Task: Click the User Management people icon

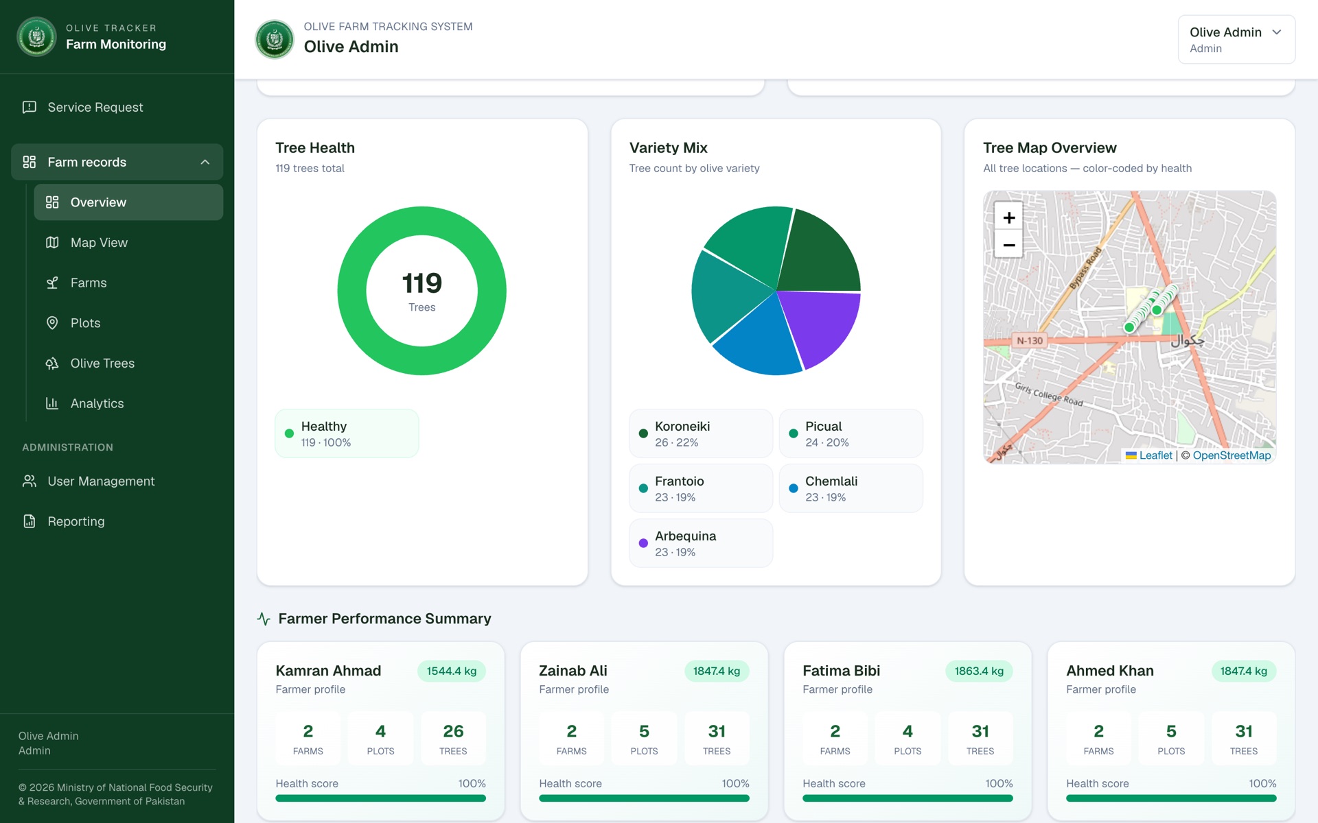Action: pyautogui.click(x=30, y=481)
